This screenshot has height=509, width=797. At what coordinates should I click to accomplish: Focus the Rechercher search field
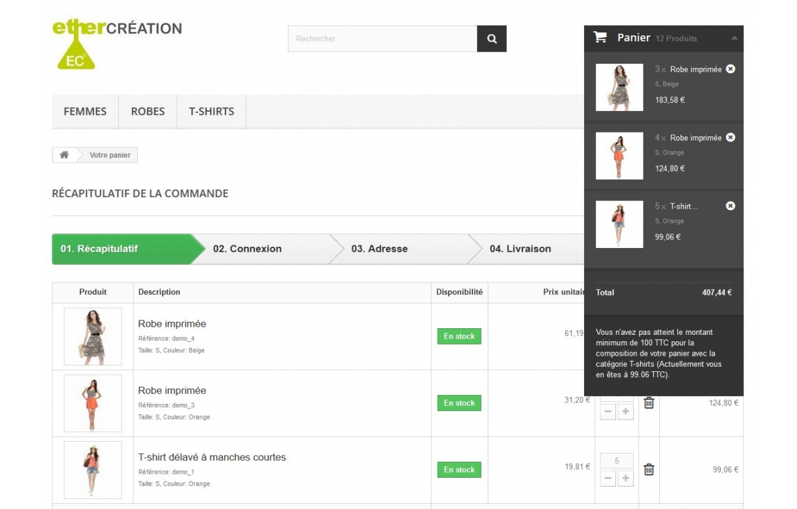coord(383,39)
